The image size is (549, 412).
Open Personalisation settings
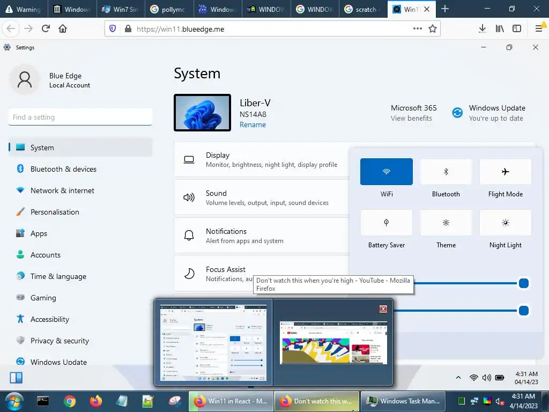coord(80,212)
